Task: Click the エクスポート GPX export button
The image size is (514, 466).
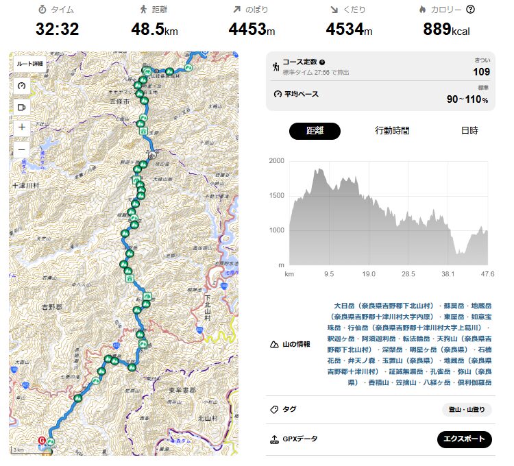Action: (464, 439)
